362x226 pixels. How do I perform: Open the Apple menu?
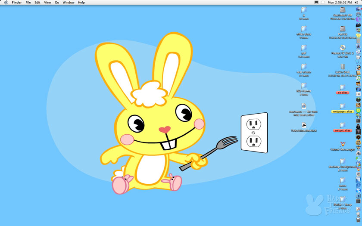tap(6, 2)
